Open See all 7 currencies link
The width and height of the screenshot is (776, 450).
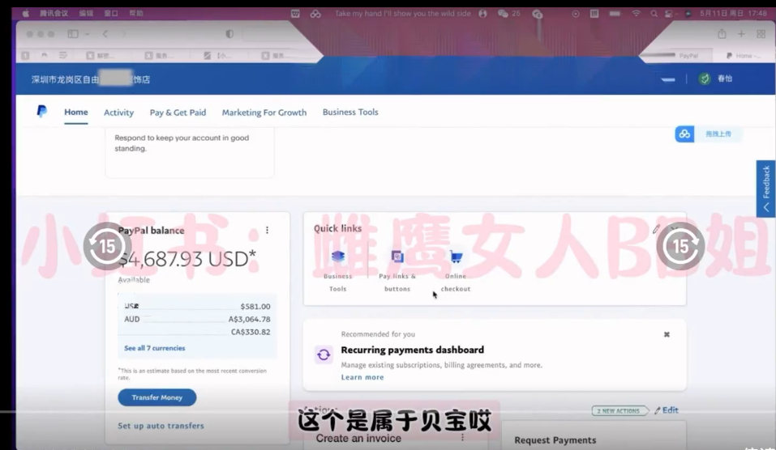coord(154,348)
